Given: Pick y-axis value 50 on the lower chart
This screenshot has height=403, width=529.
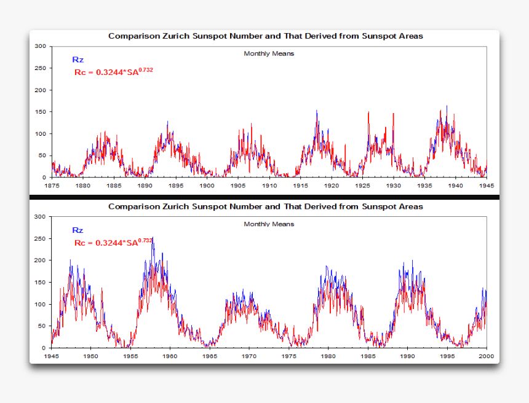Looking at the screenshot, I should coord(42,326).
